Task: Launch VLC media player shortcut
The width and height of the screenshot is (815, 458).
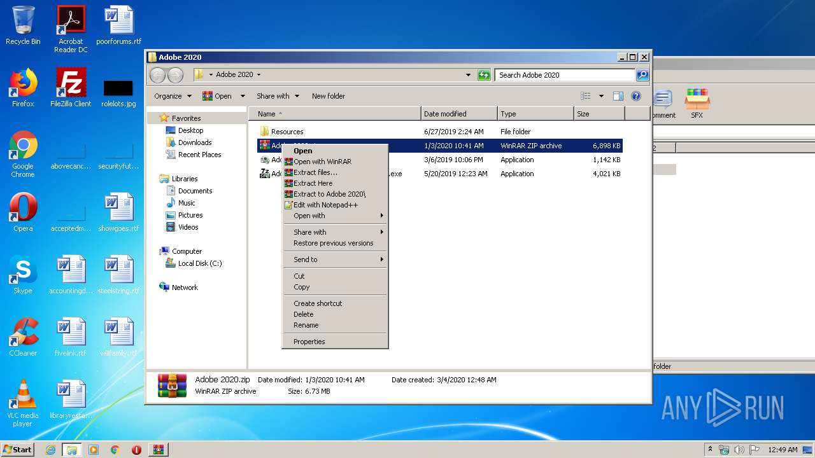Action: (x=23, y=403)
